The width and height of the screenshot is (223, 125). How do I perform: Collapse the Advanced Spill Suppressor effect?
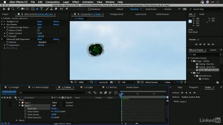click(x=2, y=39)
